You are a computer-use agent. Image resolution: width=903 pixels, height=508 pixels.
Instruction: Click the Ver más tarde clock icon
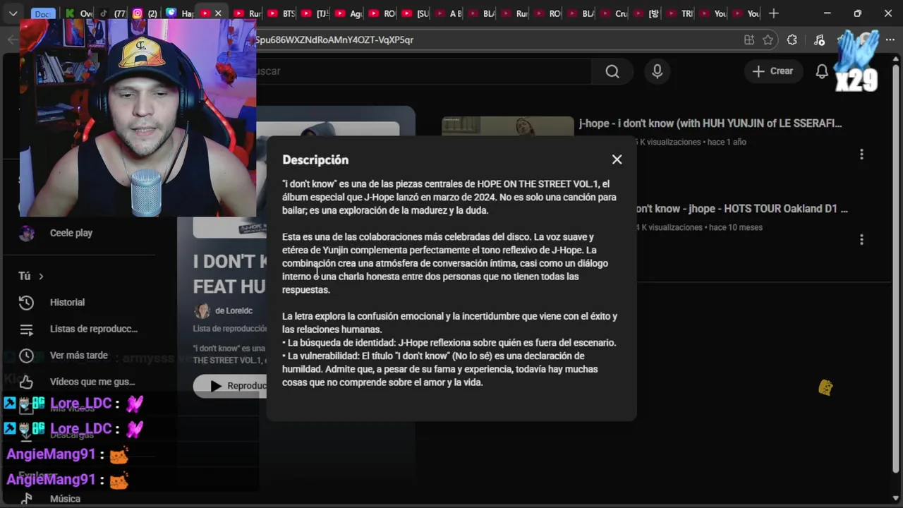[x=26, y=356]
